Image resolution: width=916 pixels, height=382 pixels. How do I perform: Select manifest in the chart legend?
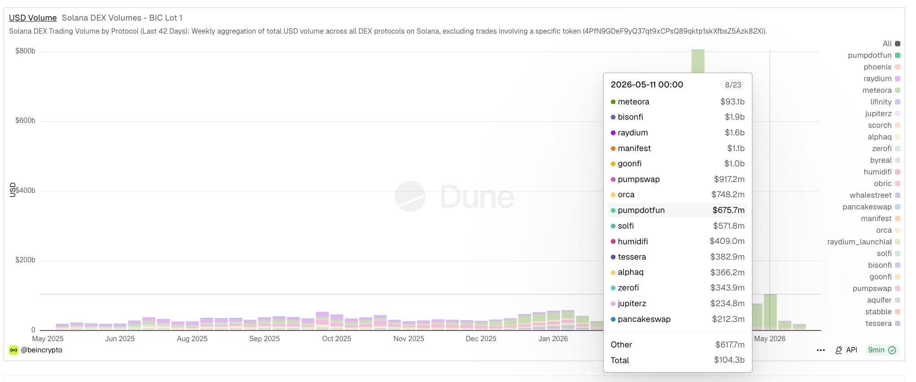pos(881,218)
